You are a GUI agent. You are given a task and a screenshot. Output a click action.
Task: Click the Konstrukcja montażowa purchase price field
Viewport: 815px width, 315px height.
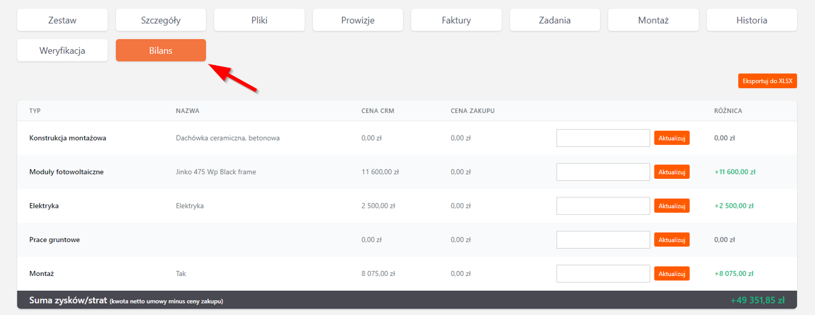click(x=603, y=138)
